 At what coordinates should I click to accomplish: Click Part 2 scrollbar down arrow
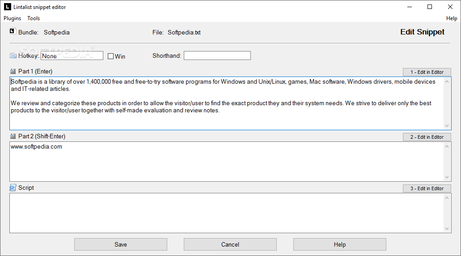point(447,177)
